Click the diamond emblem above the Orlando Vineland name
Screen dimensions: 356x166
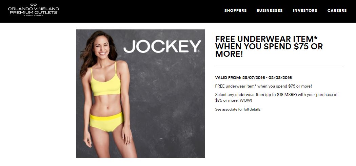[33, 5]
